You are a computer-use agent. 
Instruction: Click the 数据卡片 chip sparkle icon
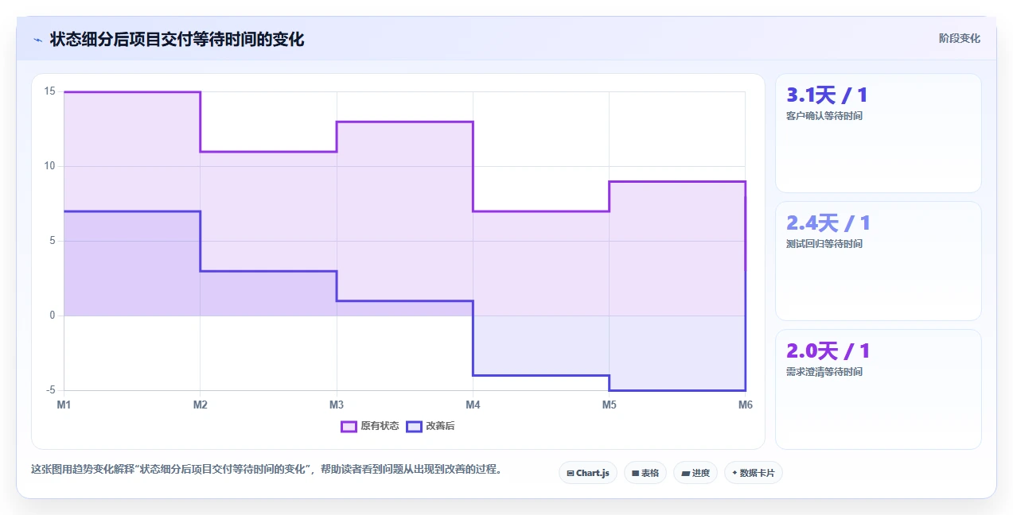click(734, 473)
